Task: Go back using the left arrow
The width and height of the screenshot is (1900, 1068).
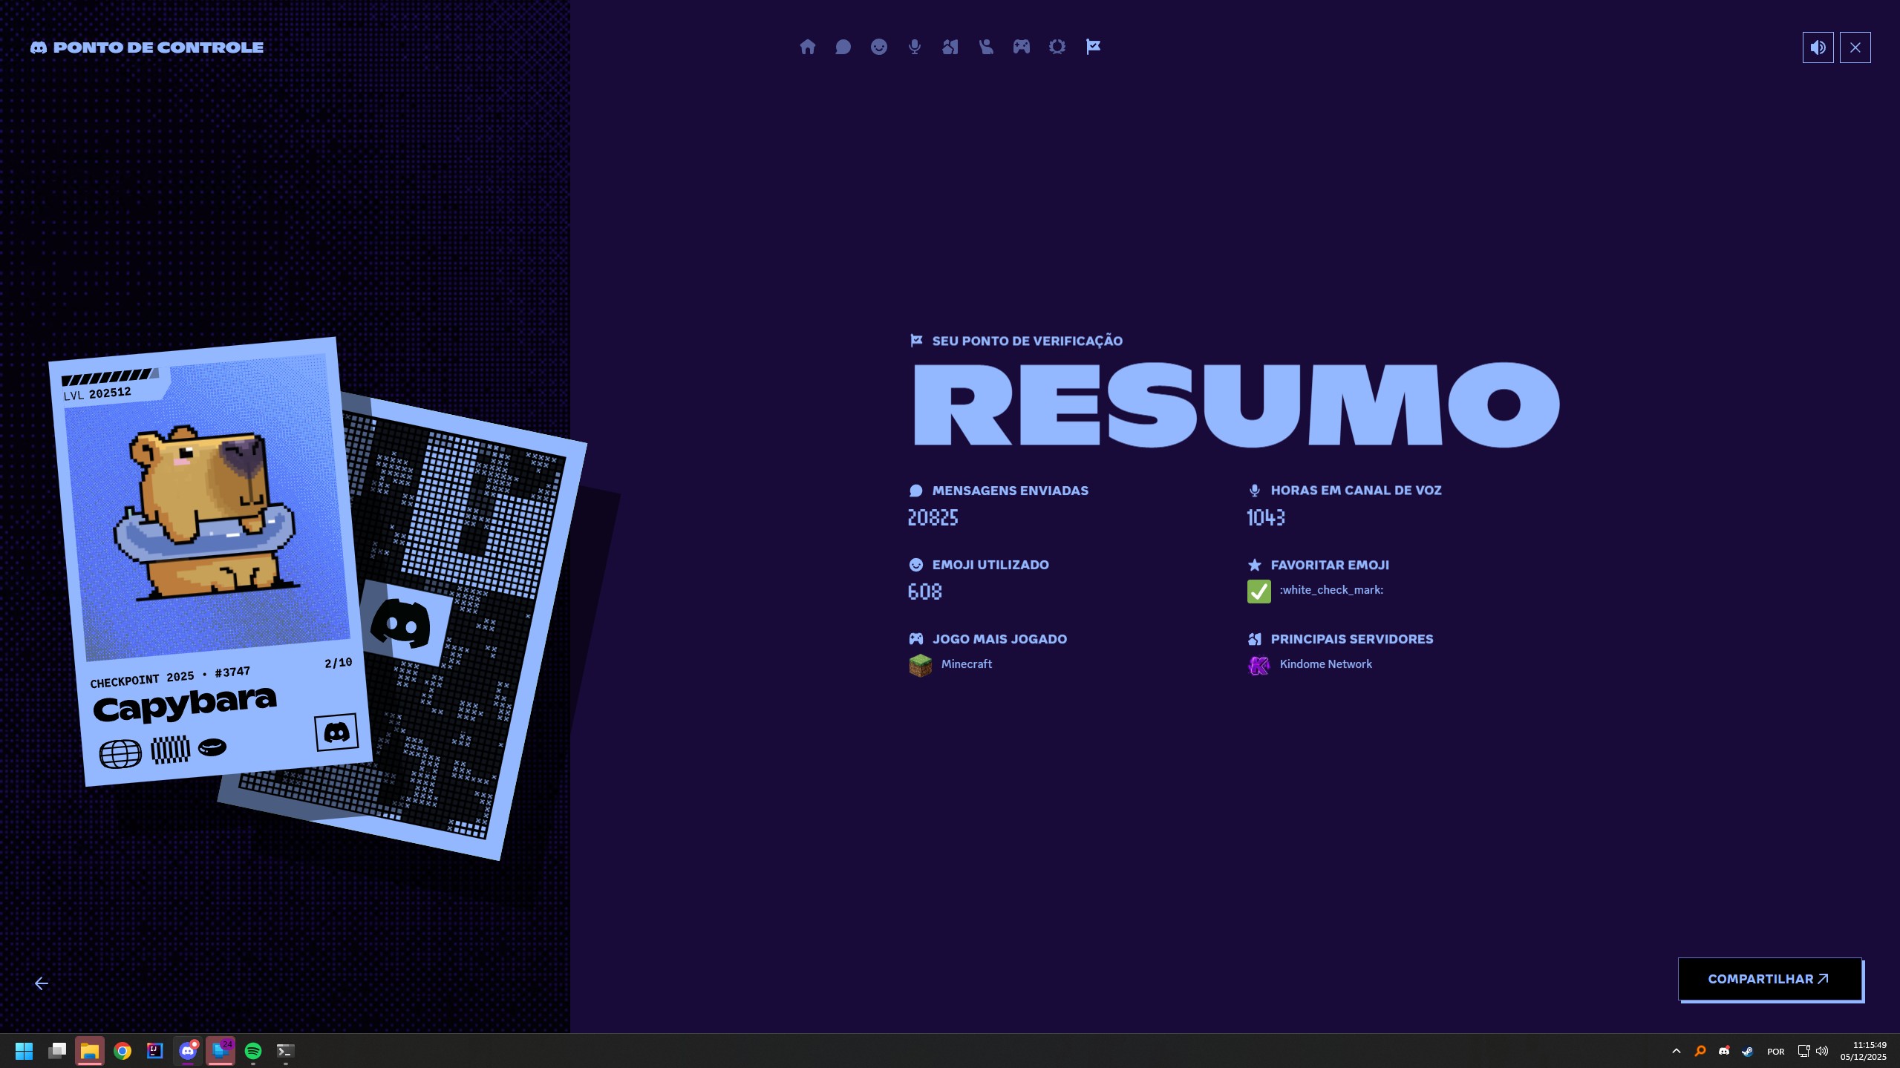Action: pos(41,983)
